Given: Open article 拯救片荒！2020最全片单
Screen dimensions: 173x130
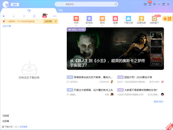Looking at the screenshot, I should [138, 77].
